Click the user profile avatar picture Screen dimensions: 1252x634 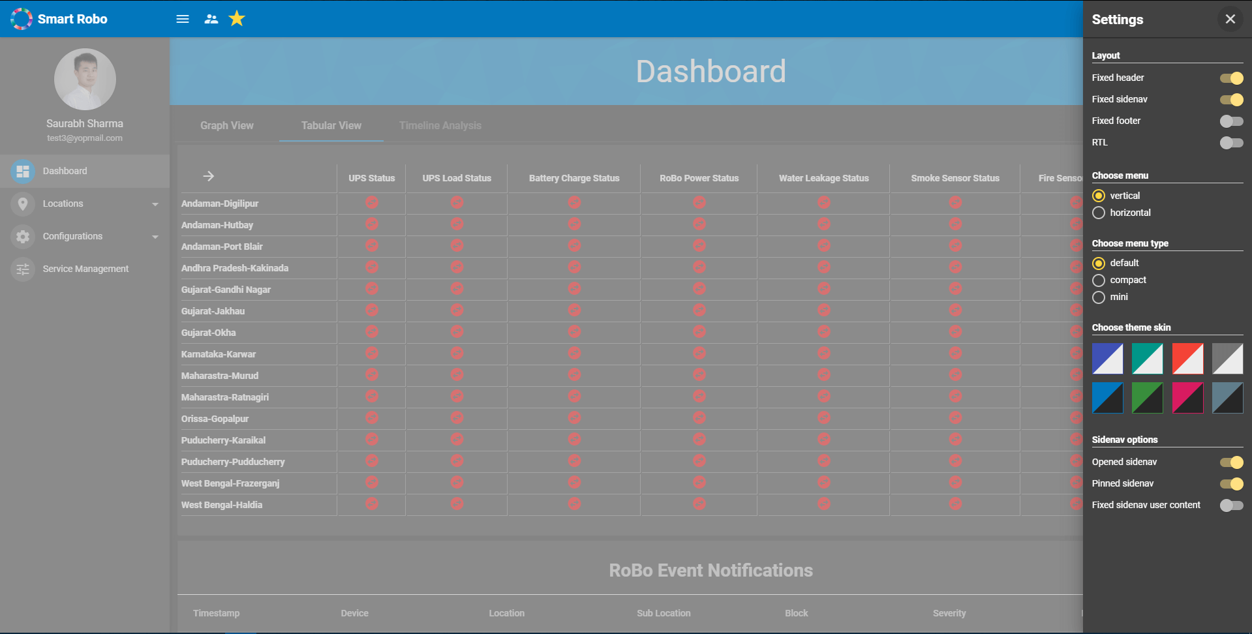tap(85, 79)
